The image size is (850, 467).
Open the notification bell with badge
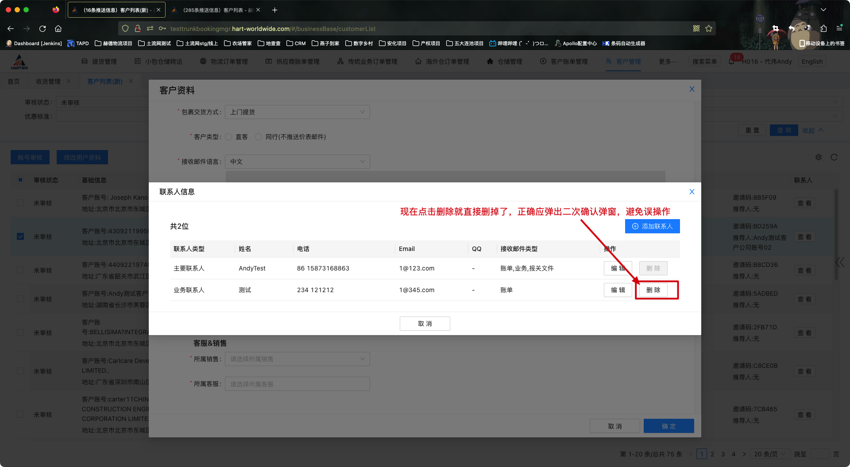pyautogui.click(x=732, y=61)
